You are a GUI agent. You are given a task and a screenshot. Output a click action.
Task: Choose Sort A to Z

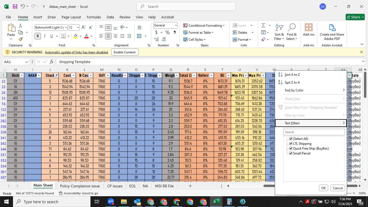point(311,74)
